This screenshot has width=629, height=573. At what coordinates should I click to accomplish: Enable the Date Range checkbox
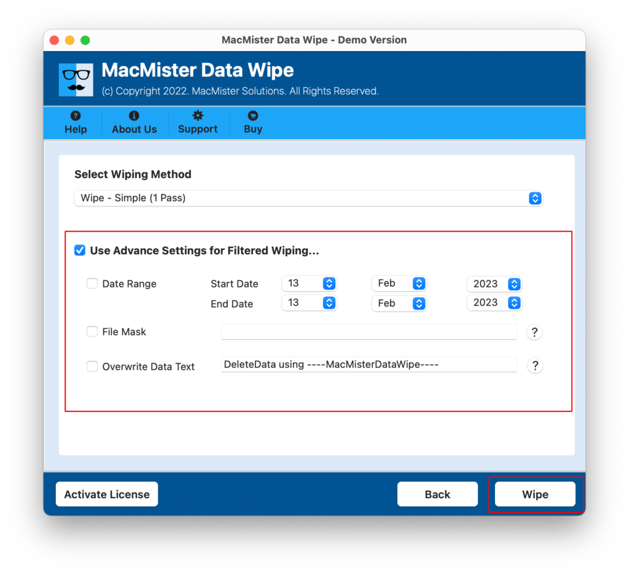(x=92, y=284)
